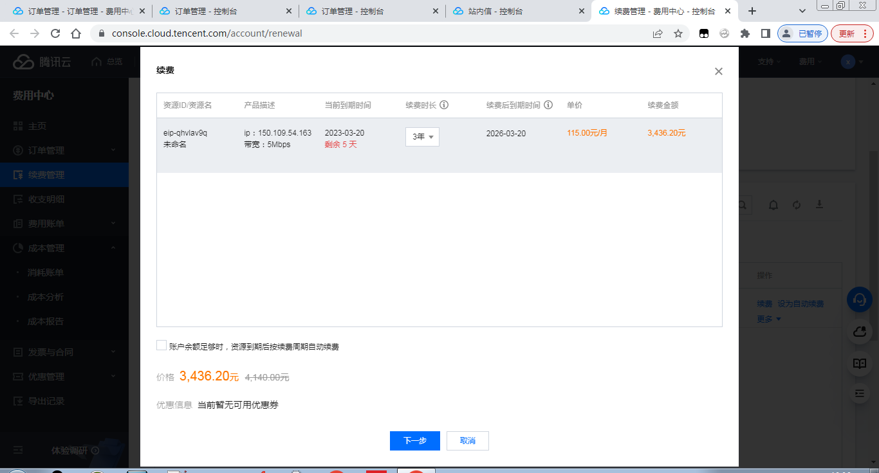Image resolution: width=879 pixels, height=473 pixels.
Task: Toggle the browser side panel icon
Action: (x=766, y=33)
